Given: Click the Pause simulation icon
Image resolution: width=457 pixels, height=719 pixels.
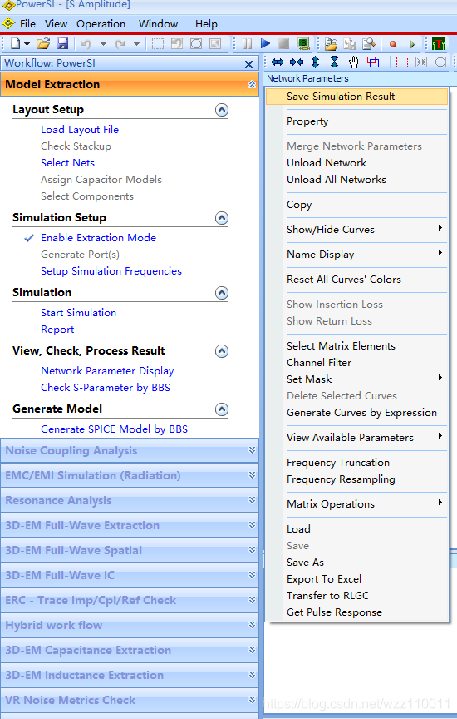Looking at the screenshot, I should point(248,44).
